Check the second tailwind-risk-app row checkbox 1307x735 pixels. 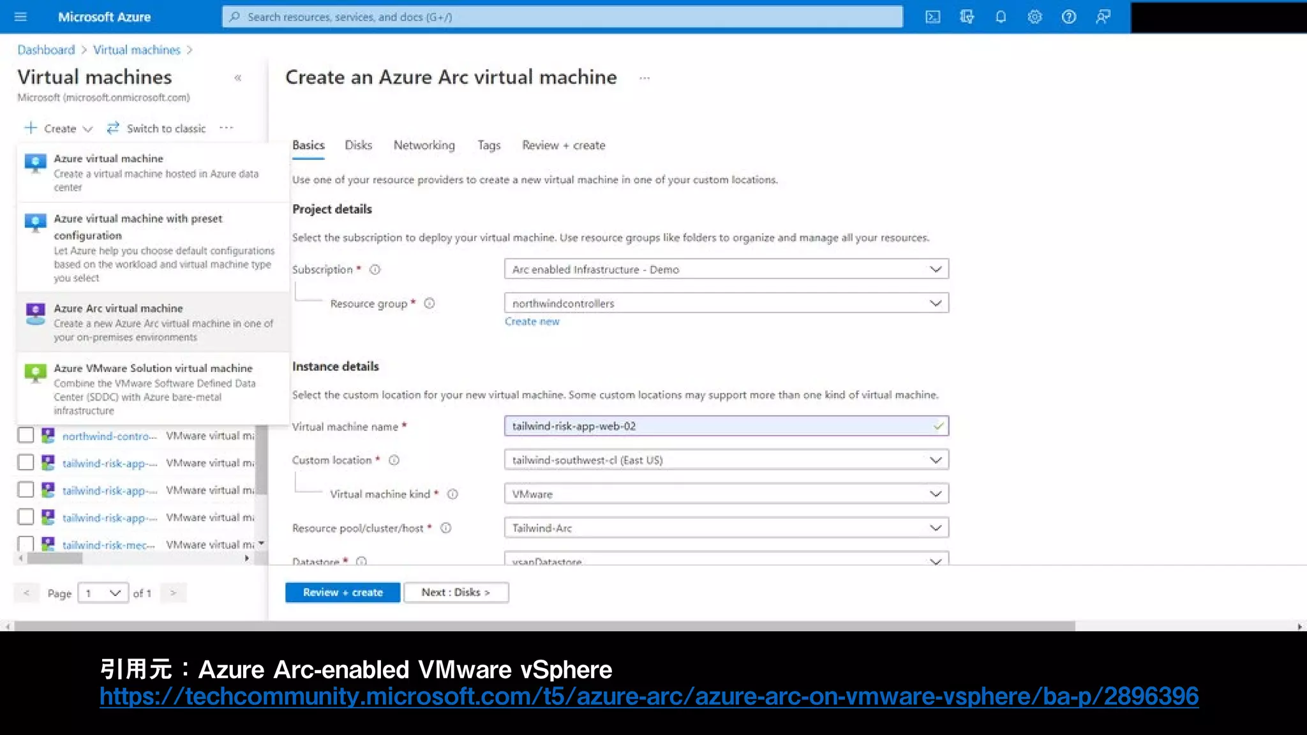coord(26,489)
